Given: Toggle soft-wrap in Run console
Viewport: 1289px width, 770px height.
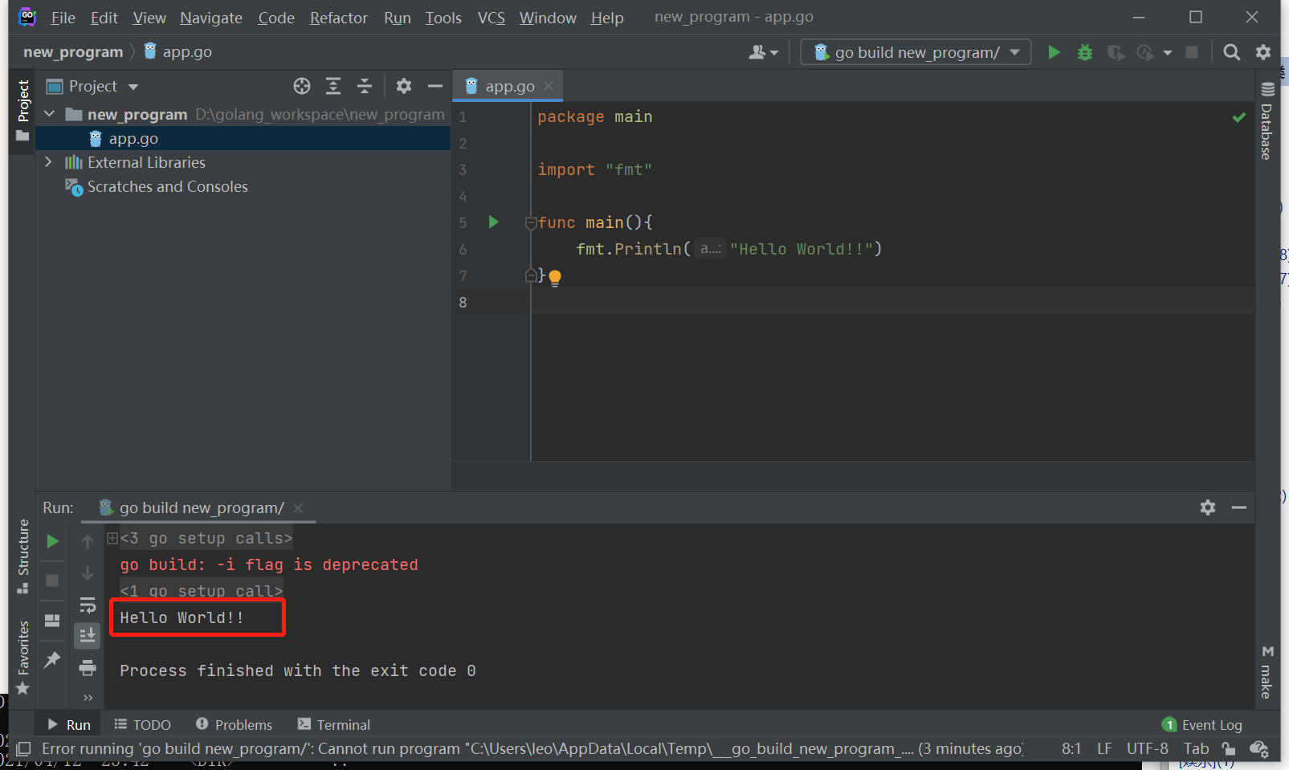Looking at the screenshot, I should click(x=88, y=605).
